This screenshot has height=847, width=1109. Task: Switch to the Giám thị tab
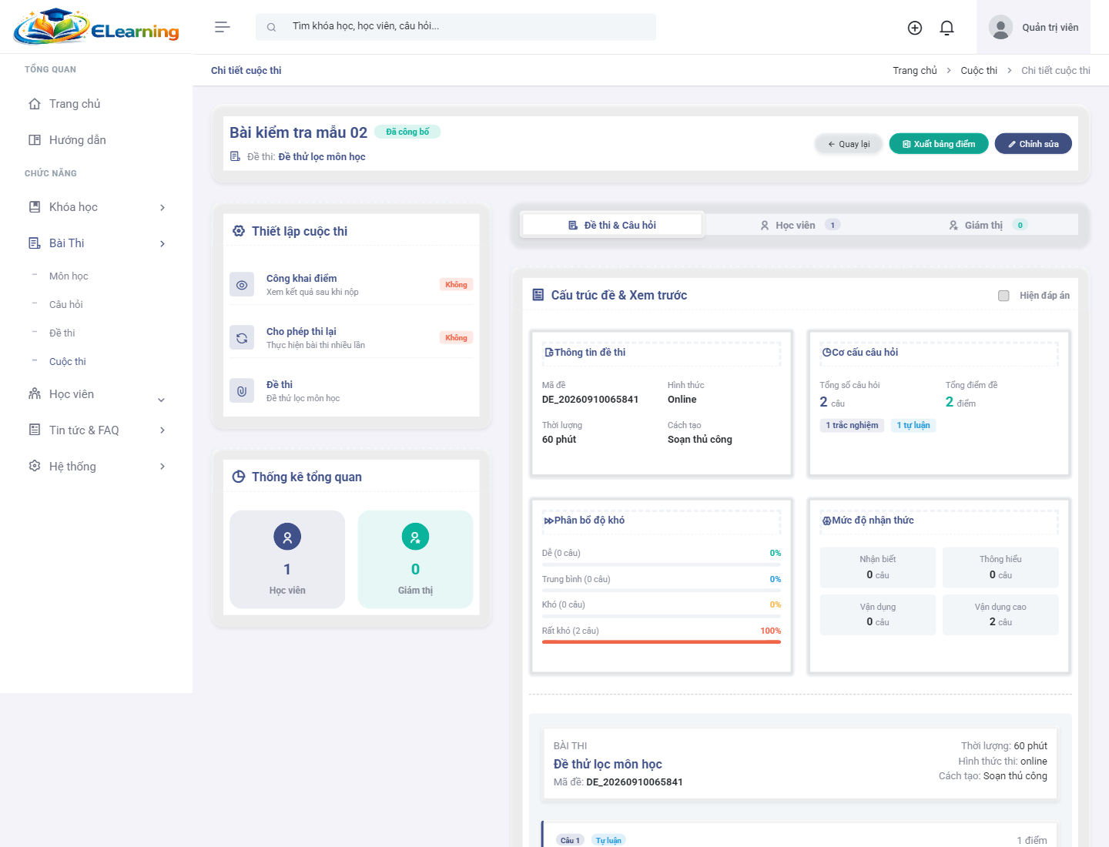[x=987, y=226]
